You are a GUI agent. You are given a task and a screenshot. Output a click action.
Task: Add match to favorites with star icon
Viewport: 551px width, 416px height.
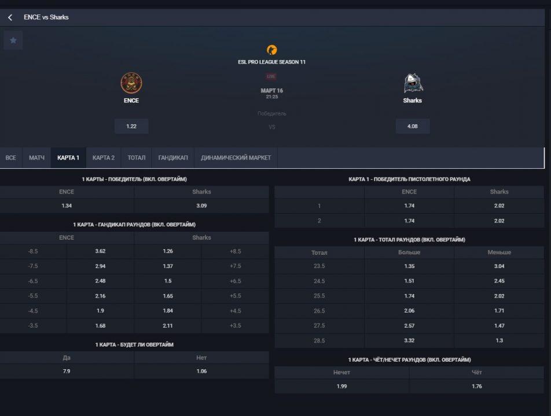pyautogui.click(x=13, y=40)
